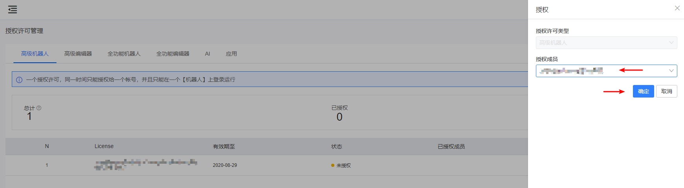Click the help question mark beside 总计

click(39, 108)
